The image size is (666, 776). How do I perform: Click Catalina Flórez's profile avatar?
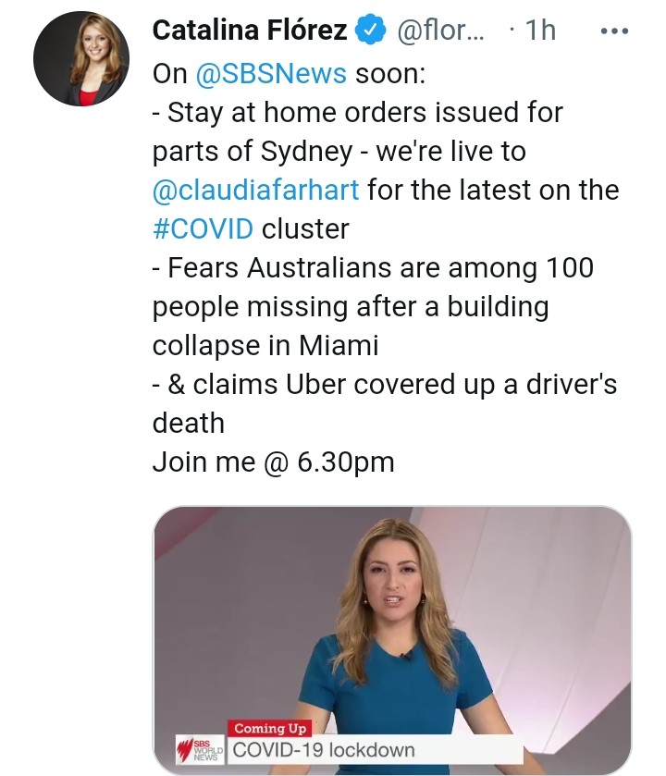tap(81, 59)
